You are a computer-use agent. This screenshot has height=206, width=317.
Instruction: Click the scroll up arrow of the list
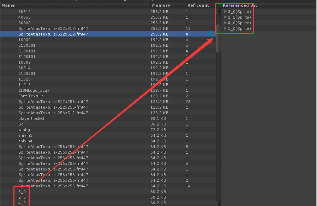click(219, 11)
